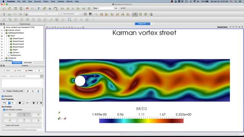Play the animation
This screenshot has width=244, height=137.
73,8
